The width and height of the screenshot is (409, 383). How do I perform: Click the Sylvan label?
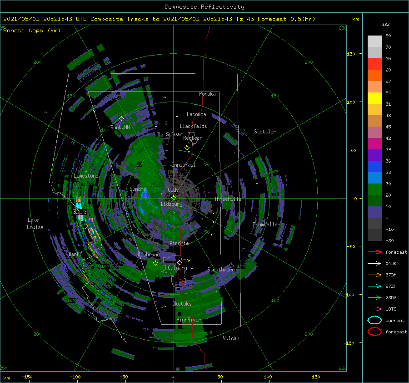174,134
